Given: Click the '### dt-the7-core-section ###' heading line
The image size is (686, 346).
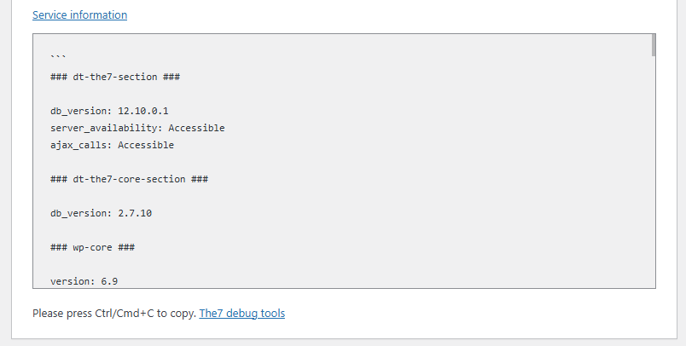Looking at the screenshot, I should tap(130, 179).
